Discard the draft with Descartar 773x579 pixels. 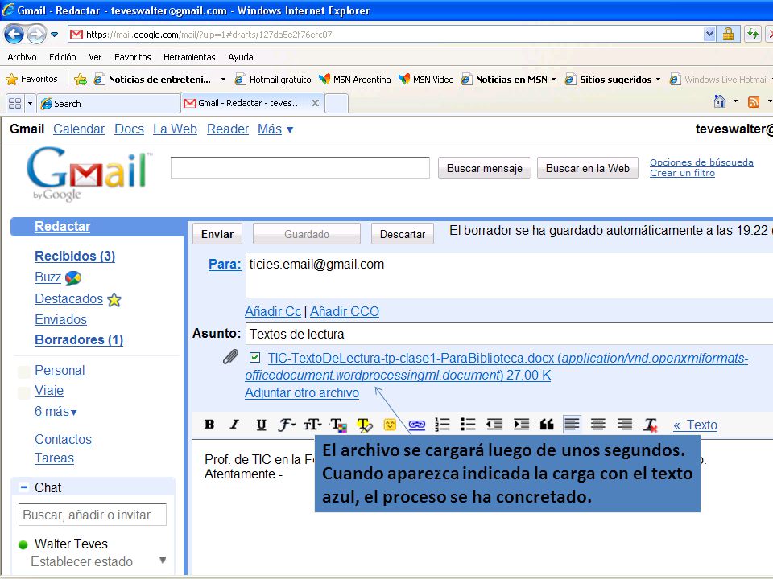point(403,234)
